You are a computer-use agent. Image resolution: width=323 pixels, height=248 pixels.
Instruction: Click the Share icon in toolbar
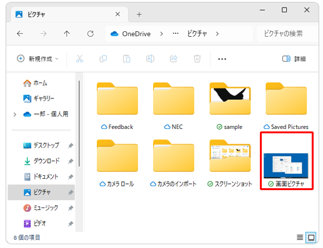pyautogui.click(x=174, y=59)
